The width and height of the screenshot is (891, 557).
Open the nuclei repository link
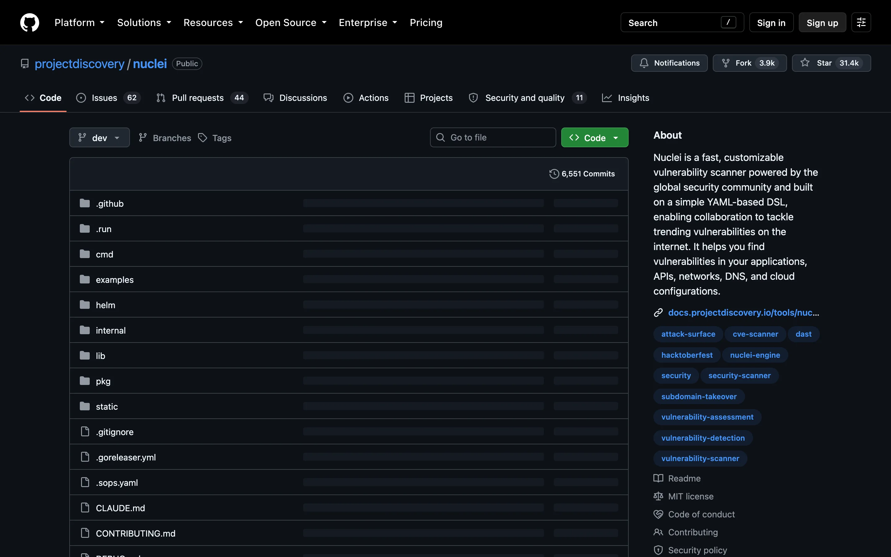click(150, 64)
